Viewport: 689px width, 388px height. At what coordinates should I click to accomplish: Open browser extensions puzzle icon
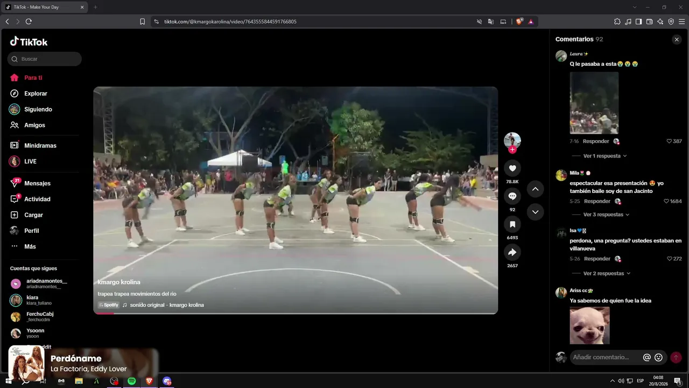617,22
